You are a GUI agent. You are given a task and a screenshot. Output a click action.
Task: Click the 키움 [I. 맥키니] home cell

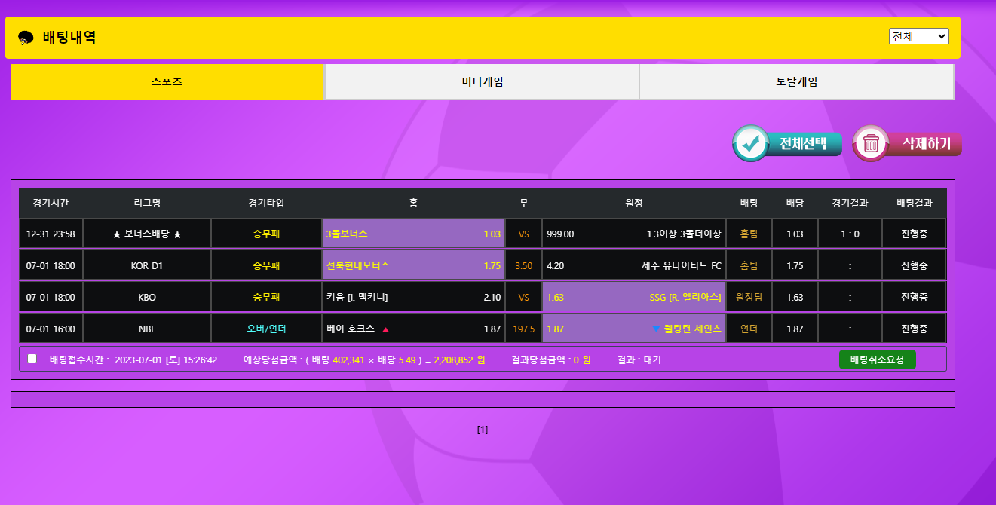413,297
